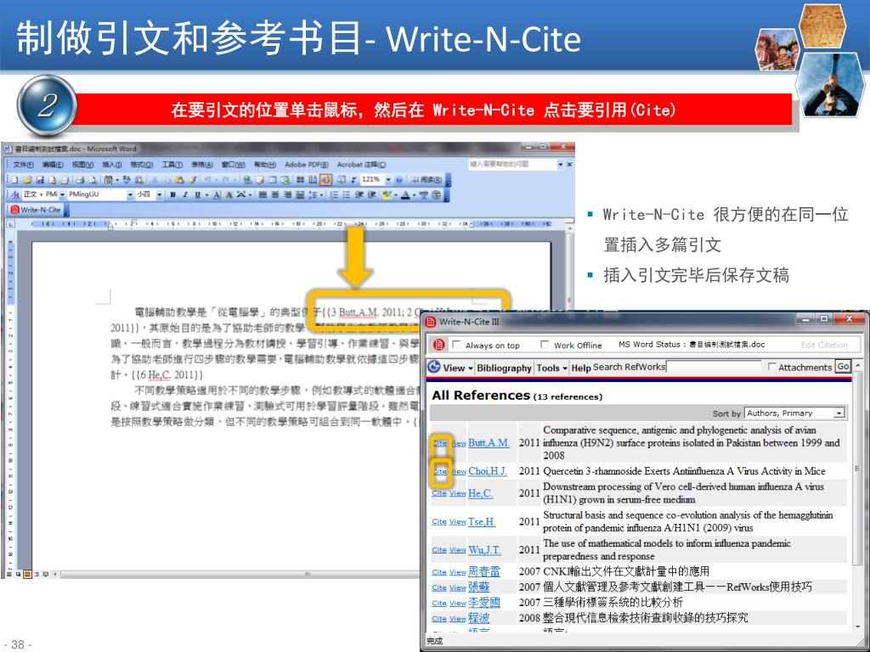The width and height of the screenshot is (870, 652).
Task: Open the font color dropdown arrow
Action: pos(415,194)
